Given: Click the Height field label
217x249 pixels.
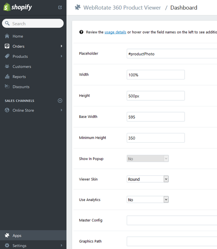Looking at the screenshot, I should coord(84,95).
